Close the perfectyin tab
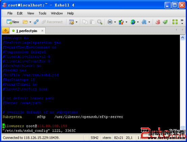This screenshot has width=187, height=142. [42, 31]
